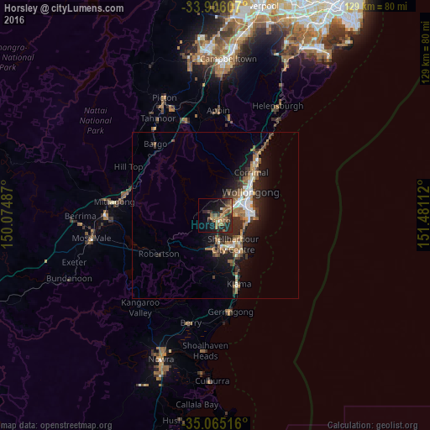Click the Horsley @ cityLumens.com title
430x430 pixels.
(64, 8)
